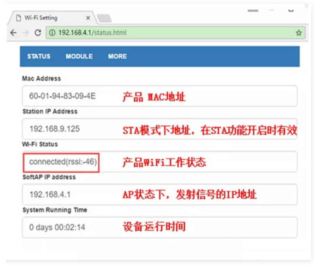Image resolution: width=319 pixels, height=266 pixels.
Task: Click the browser back arrow
Action: click(13, 33)
